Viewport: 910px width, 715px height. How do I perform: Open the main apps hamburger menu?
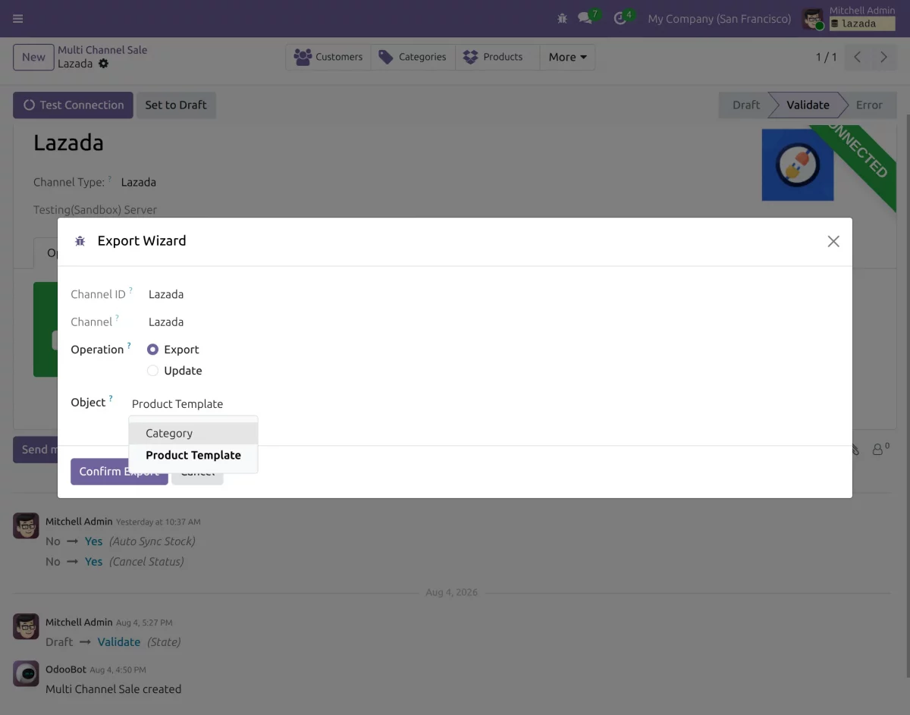(18, 18)
